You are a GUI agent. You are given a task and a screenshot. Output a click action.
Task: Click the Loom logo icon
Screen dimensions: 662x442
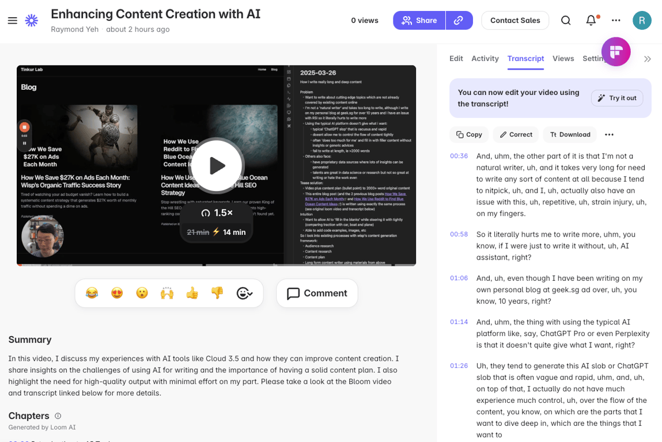[x=32, y=20]
